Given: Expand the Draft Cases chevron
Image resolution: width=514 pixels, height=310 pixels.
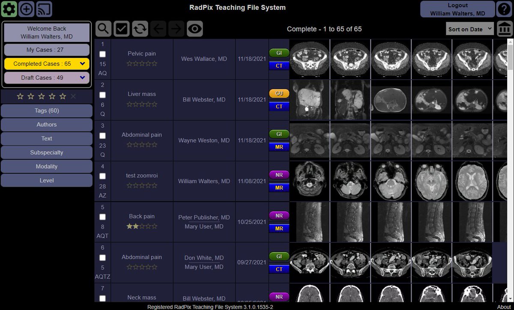Looking at the screenshot, I should tap(83, 78).
